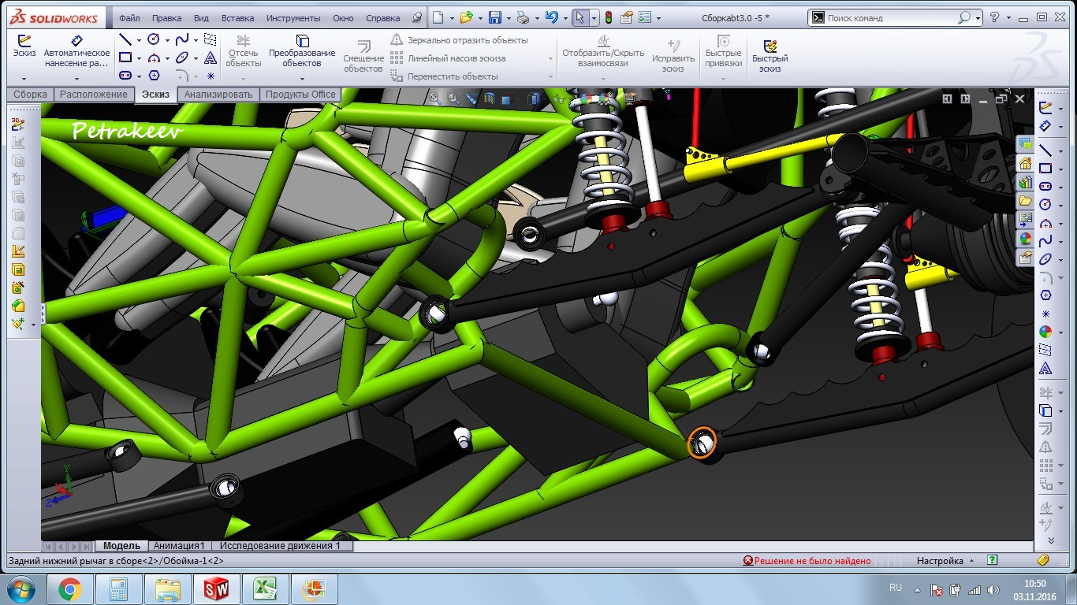Switch to the Анимация1 bottom tab
This screenshot has height=605, width=1077.
point(178,545)
